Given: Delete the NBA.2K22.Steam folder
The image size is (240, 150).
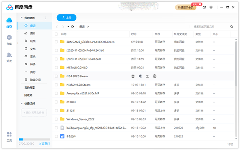Looking at the screenshot, I should click(x=155, y=76).
